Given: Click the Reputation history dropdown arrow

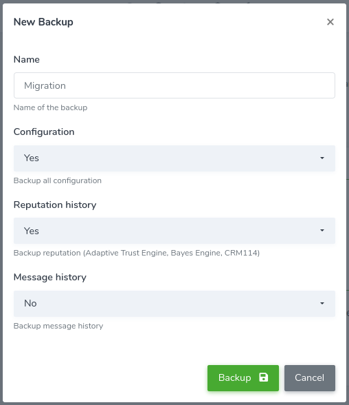Looking at the screenshot, I should click(322, 230).
